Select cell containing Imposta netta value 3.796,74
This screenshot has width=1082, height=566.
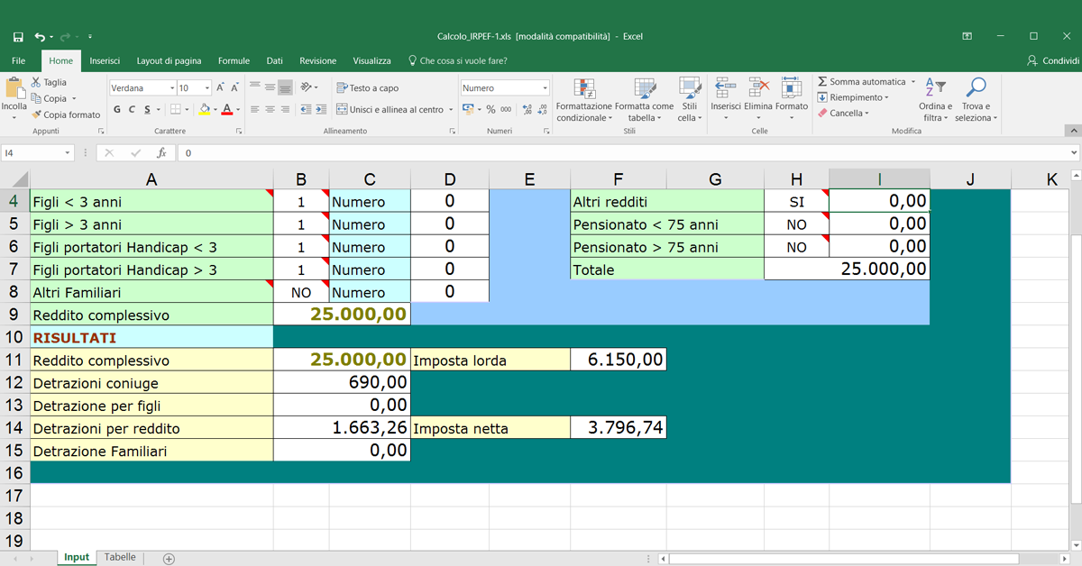(x=618, y=428)
